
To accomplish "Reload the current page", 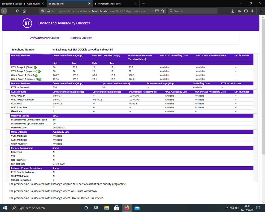I will tap(18, 11).
